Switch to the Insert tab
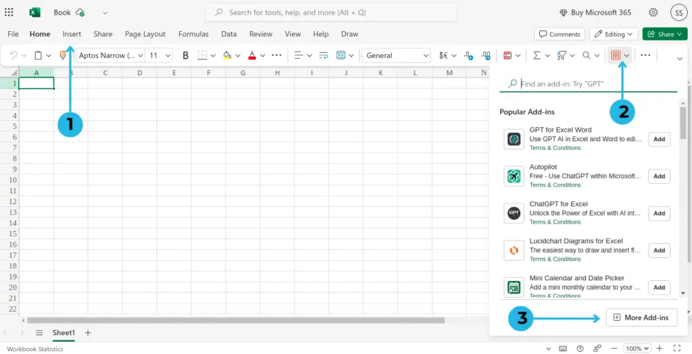 [72, 34]
